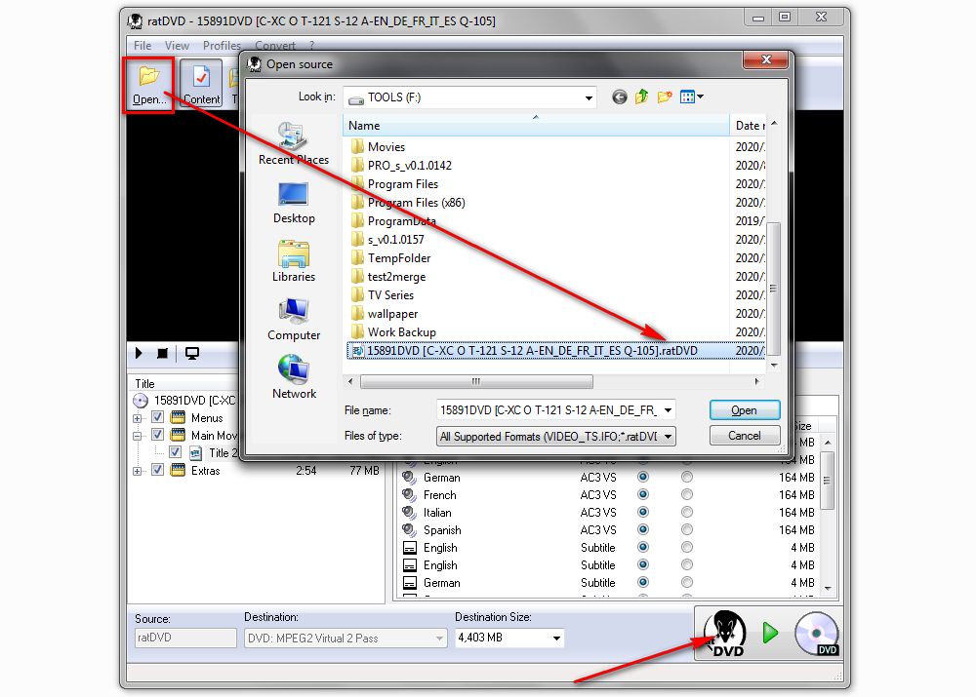Go up one folder level icon

(642, 97)
